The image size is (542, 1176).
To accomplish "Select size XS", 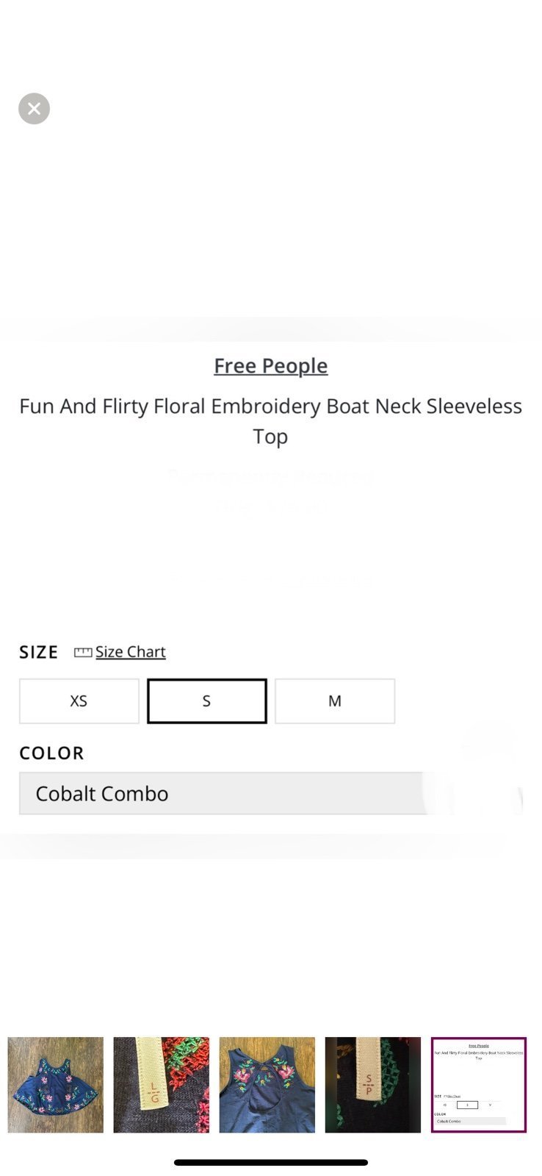I will click(x=79, y=701).
